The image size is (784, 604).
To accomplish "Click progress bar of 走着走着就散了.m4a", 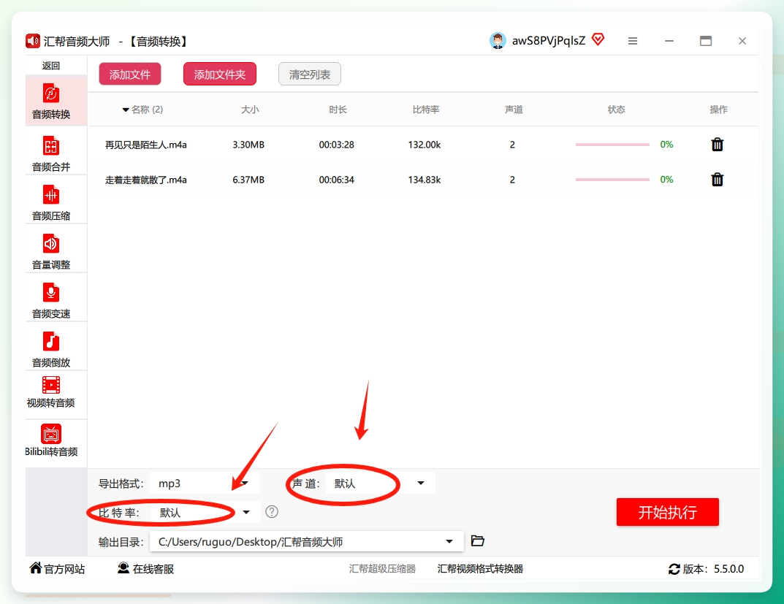I will coord(612,180).
